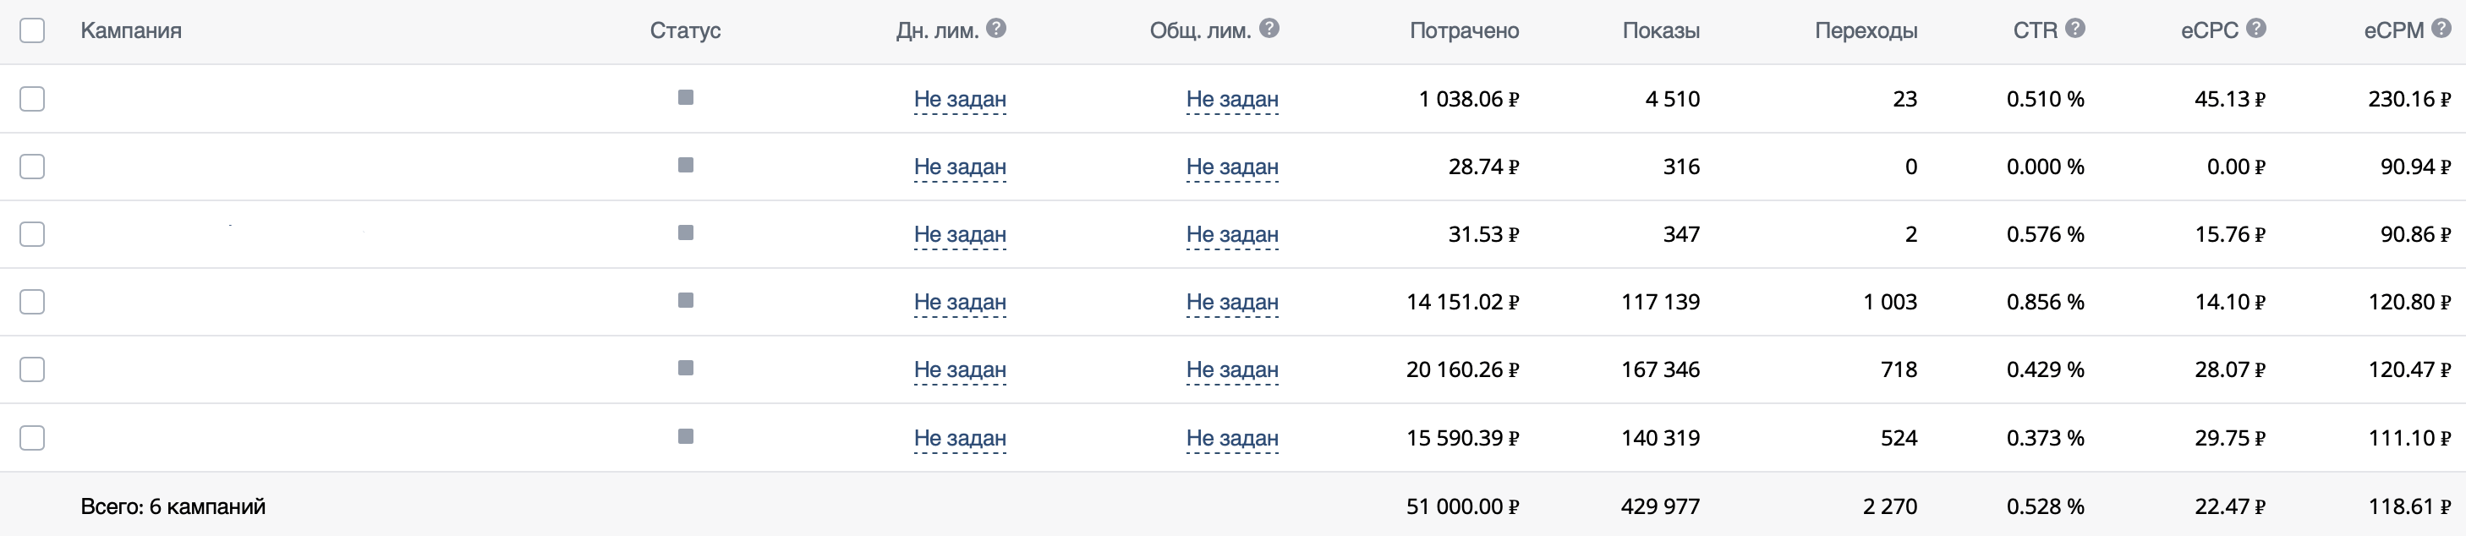Check the box for 4 510 impressions campaign
This screenshot has width=2466, height=536.
click(x=32, y=99)
